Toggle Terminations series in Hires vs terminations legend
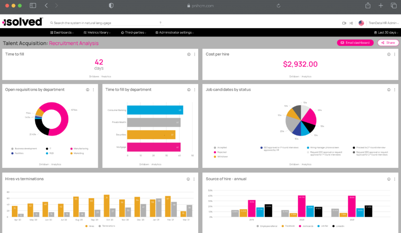 107,226
